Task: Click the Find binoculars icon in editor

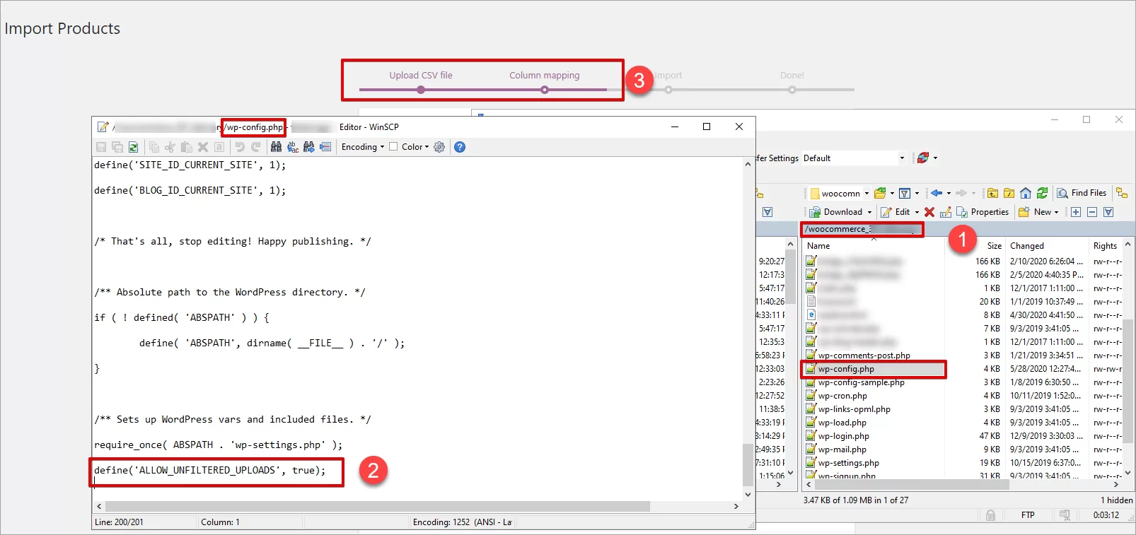Action: point(276,147)
